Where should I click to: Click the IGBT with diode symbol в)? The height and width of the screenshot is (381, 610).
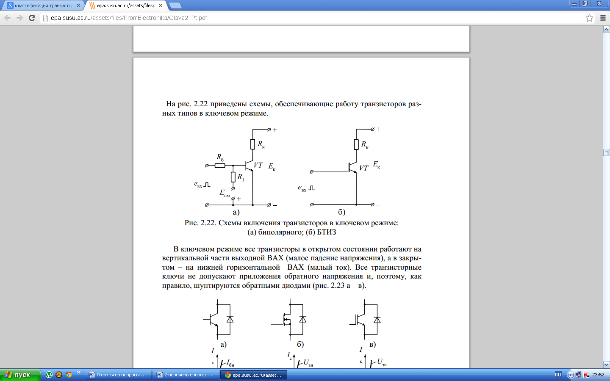click(x=365, y=320)
